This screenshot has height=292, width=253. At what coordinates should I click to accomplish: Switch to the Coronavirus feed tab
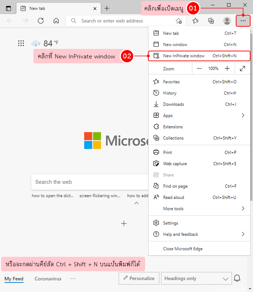(x=48, y=279)
